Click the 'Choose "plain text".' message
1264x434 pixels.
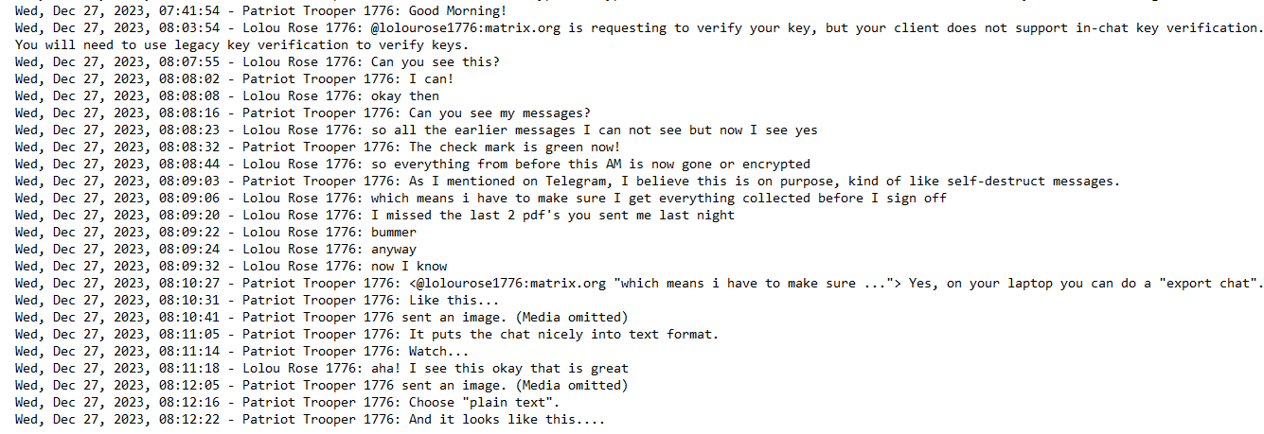point(485,403)
